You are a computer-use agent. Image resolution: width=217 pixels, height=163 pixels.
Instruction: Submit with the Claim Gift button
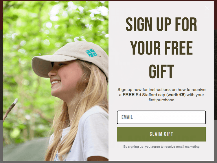point(161,134)
